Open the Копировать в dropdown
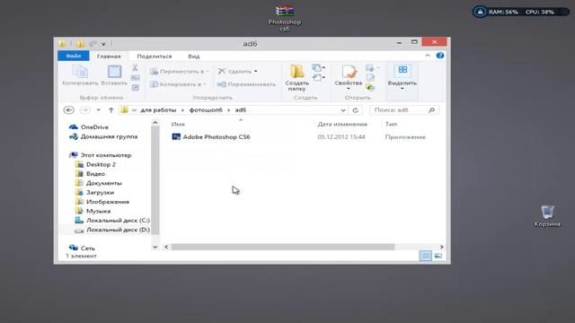The height and width of the screenshot is (323, 575). 178,84
